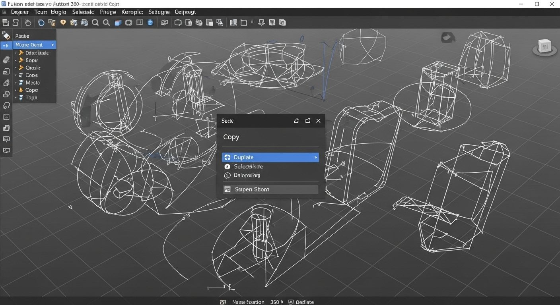This screenshot has height=305, width=560.
Task: Select the hand pan tool icon
Action: pos(28,23)
